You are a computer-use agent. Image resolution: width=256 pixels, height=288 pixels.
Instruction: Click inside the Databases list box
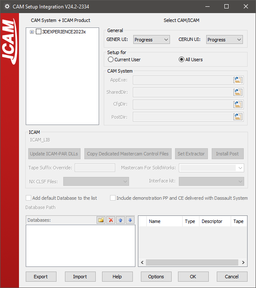coord(81,246)
